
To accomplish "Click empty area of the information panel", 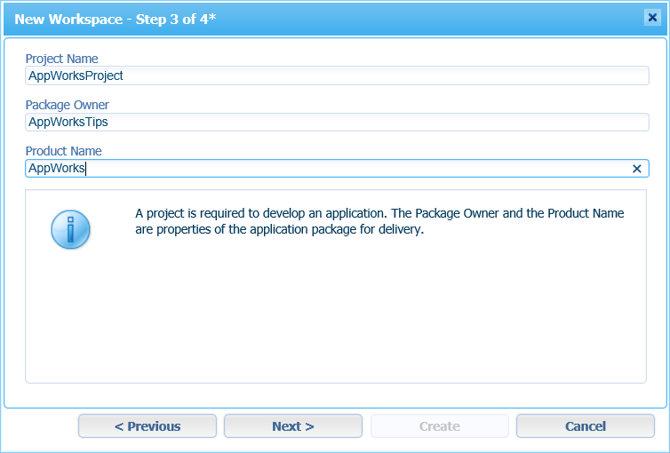I will pyautogui.click(x=336, y=316).
